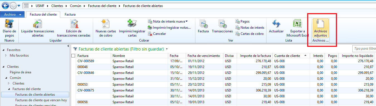This screenshot has height=106, width=376.
Task: Toggle the select-all checkbox in grid header
Action: (73, 56)
